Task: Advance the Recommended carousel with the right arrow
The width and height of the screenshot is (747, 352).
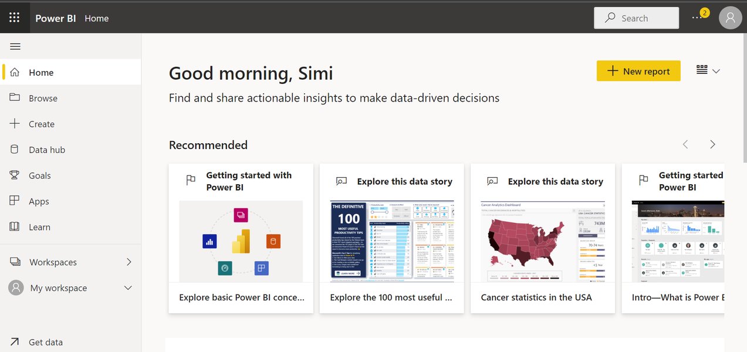Action: (712, 144)
